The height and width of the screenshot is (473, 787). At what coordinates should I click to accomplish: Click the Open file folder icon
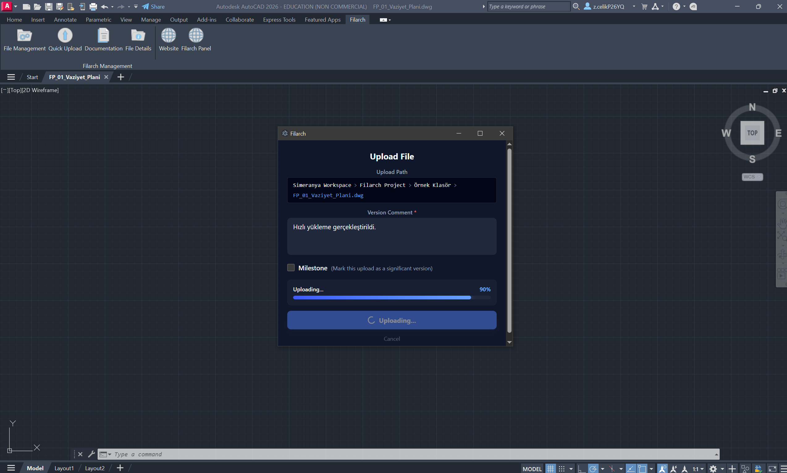[x=37, y=6]
